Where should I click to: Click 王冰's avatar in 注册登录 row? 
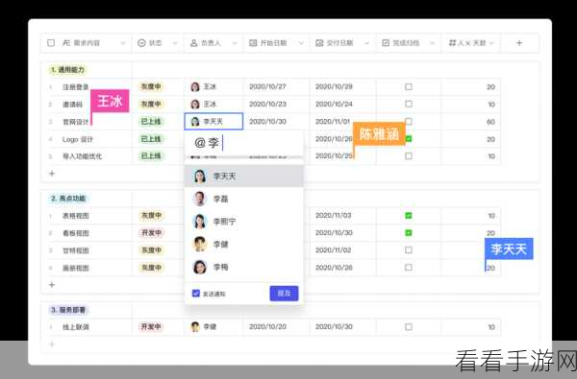click(195, 87)
